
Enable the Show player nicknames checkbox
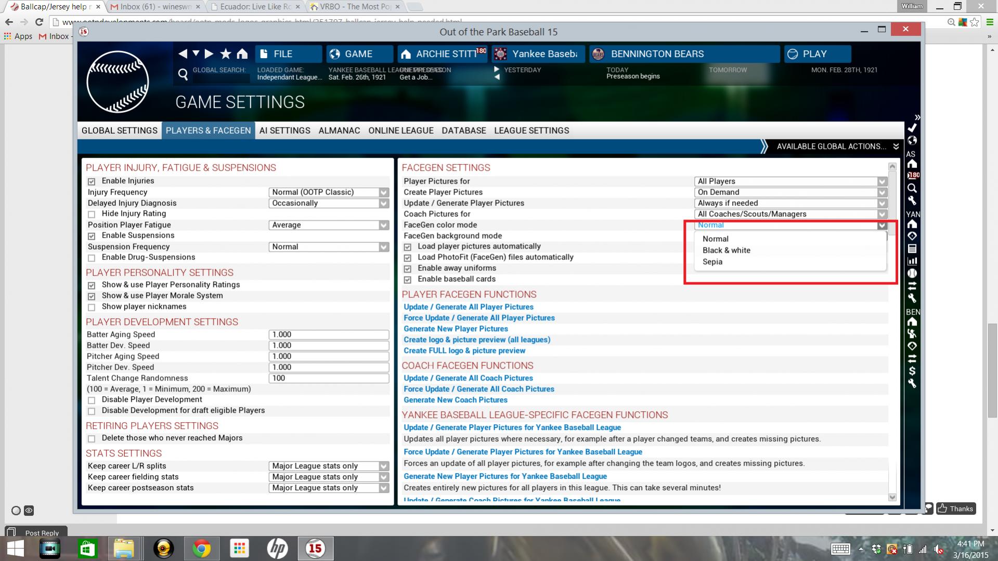coord(92,307)
